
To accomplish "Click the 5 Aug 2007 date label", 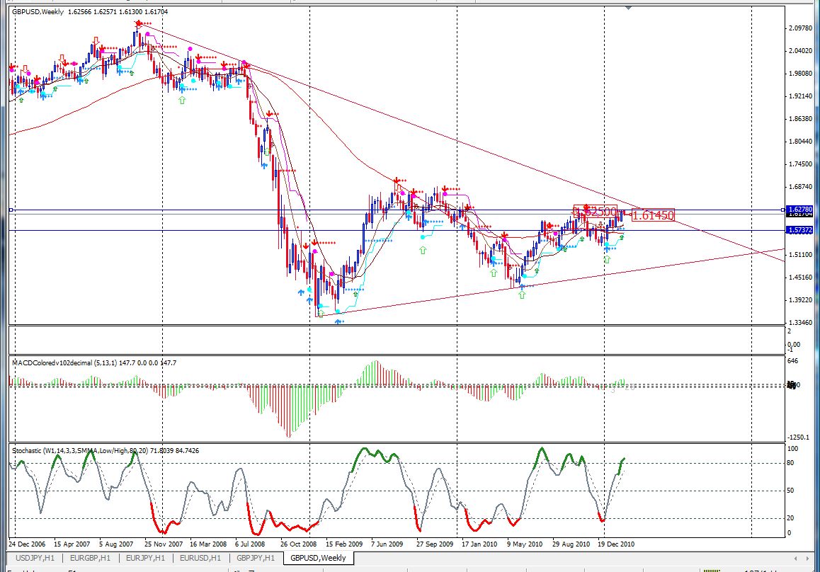I will (x=116, y=544).
